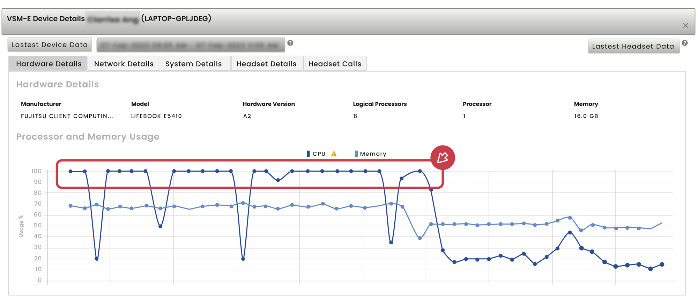
Task: Click the red arrow annotation badge
Action: pyautogui.click(x=443, y=158)
